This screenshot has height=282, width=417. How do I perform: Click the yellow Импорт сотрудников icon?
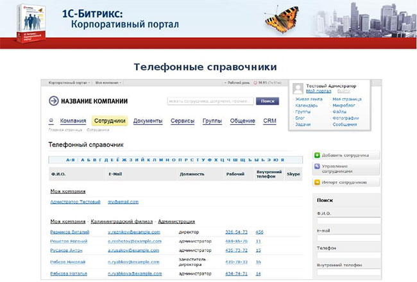pos(317,182)
